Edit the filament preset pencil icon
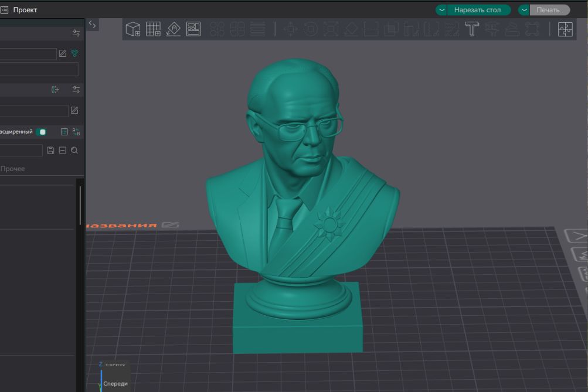 (x=74, y=110)
